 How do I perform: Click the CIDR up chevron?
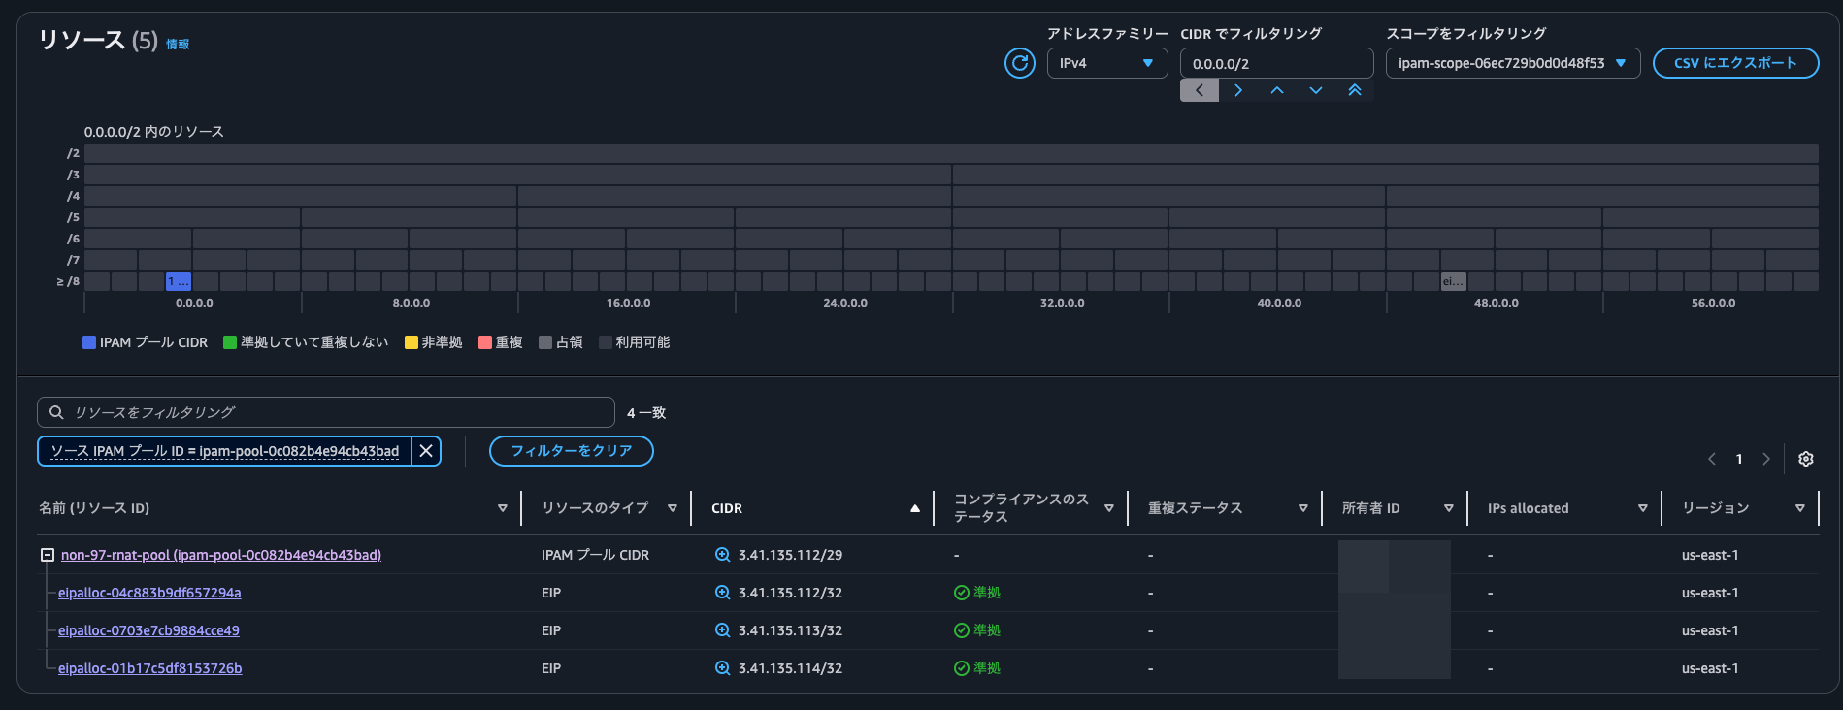[x=1277, y=90]
